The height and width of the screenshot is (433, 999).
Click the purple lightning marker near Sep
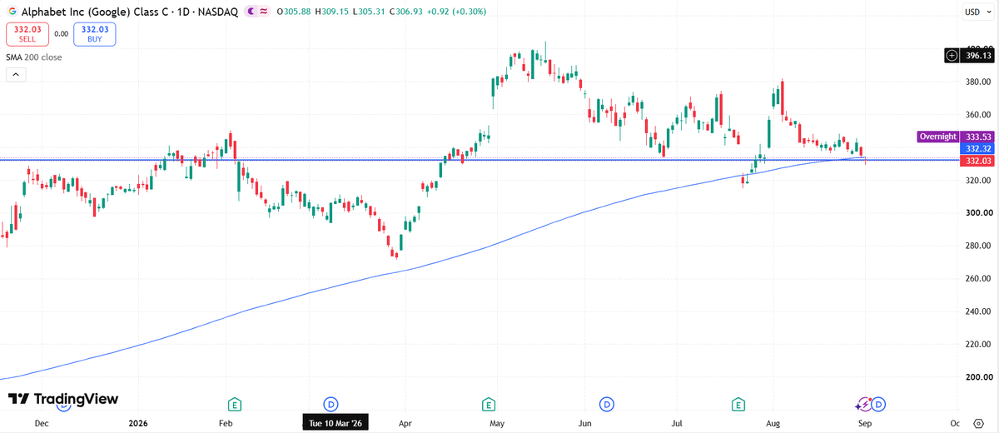point(863,405)
